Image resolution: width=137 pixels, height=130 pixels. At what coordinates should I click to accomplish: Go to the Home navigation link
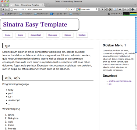[x=8, y=35]
